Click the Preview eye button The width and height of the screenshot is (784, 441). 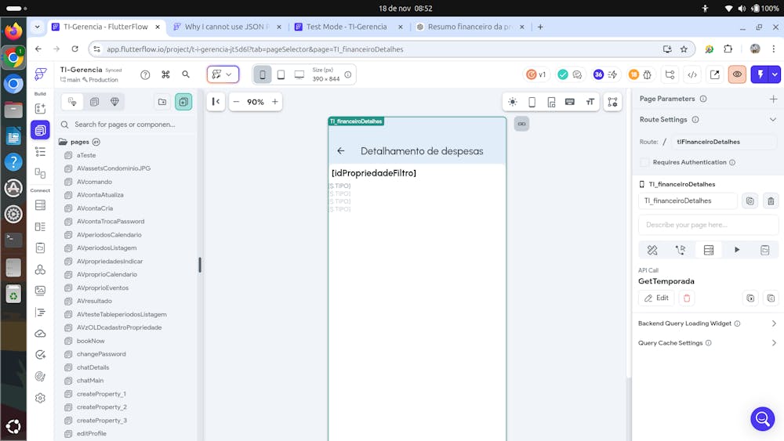tap(737, 74)
